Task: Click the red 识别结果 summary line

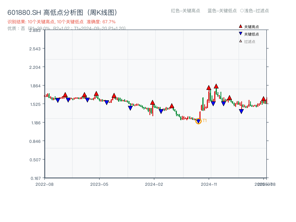Action: 61,22
